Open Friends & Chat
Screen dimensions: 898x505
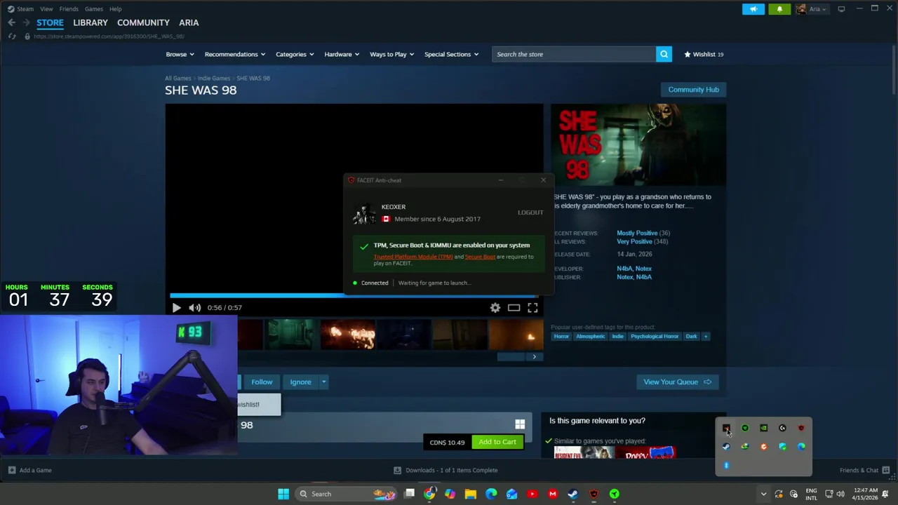pyautogui.click(x=864, y=470)
